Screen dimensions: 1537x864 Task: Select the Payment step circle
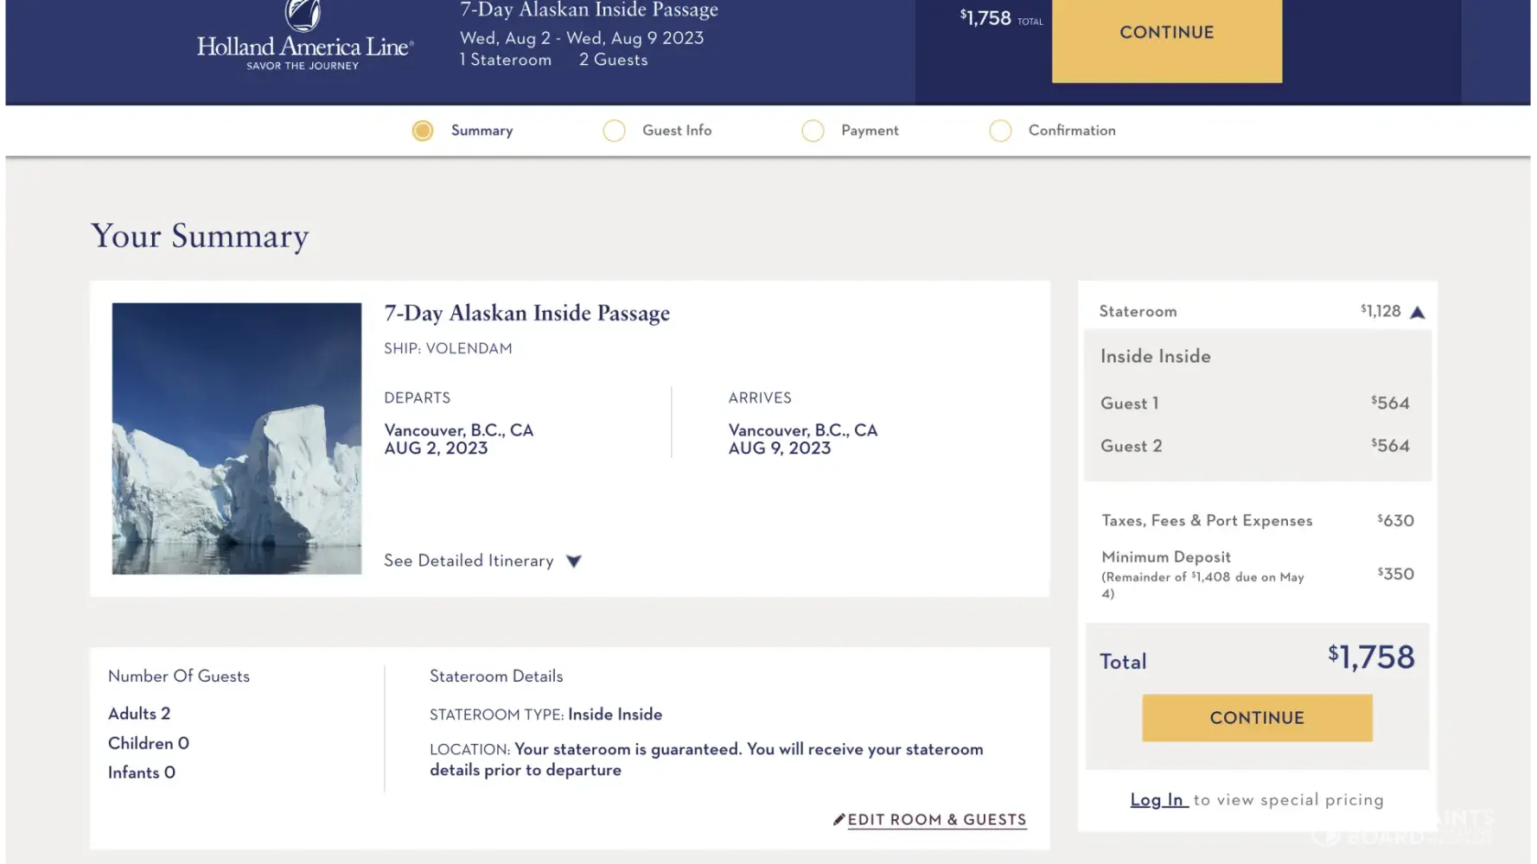point(813,130)
